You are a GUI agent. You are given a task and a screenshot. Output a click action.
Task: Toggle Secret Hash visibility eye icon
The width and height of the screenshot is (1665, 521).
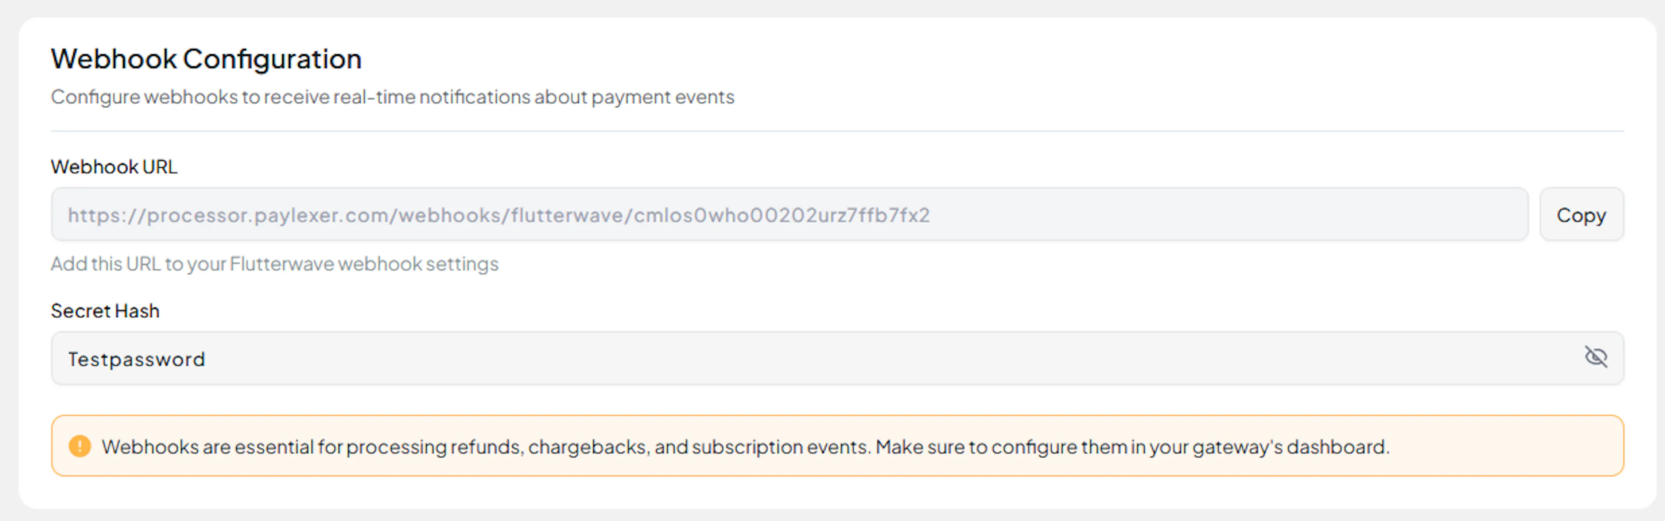(x=1595, y=357)
